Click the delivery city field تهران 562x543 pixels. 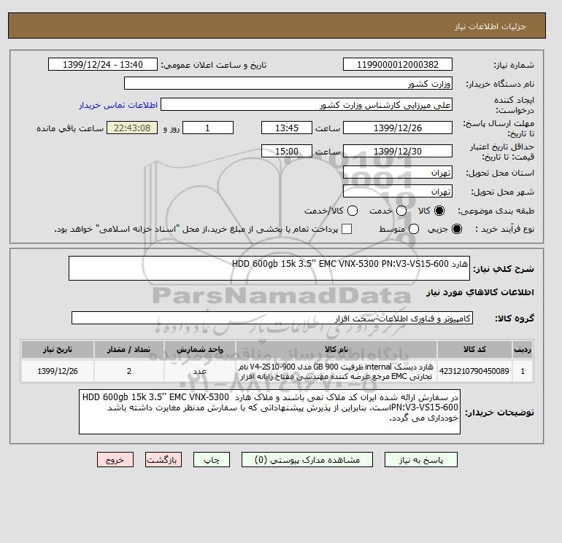click(x=398, y=192)
